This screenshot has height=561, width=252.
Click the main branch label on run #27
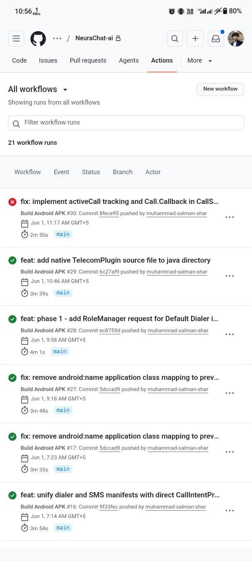point(63,410)
